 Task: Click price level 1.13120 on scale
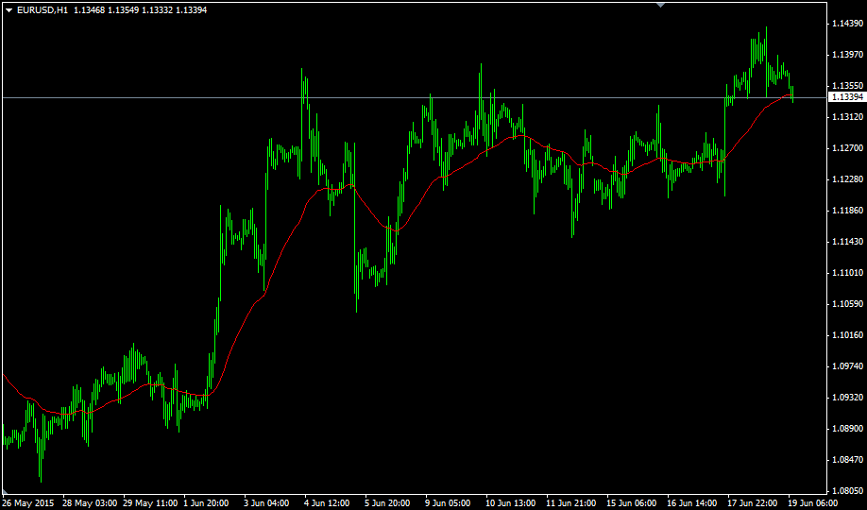848,117
